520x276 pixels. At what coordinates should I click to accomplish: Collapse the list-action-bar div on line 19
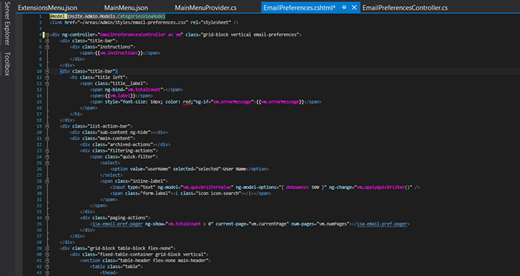tap(47, 126)
